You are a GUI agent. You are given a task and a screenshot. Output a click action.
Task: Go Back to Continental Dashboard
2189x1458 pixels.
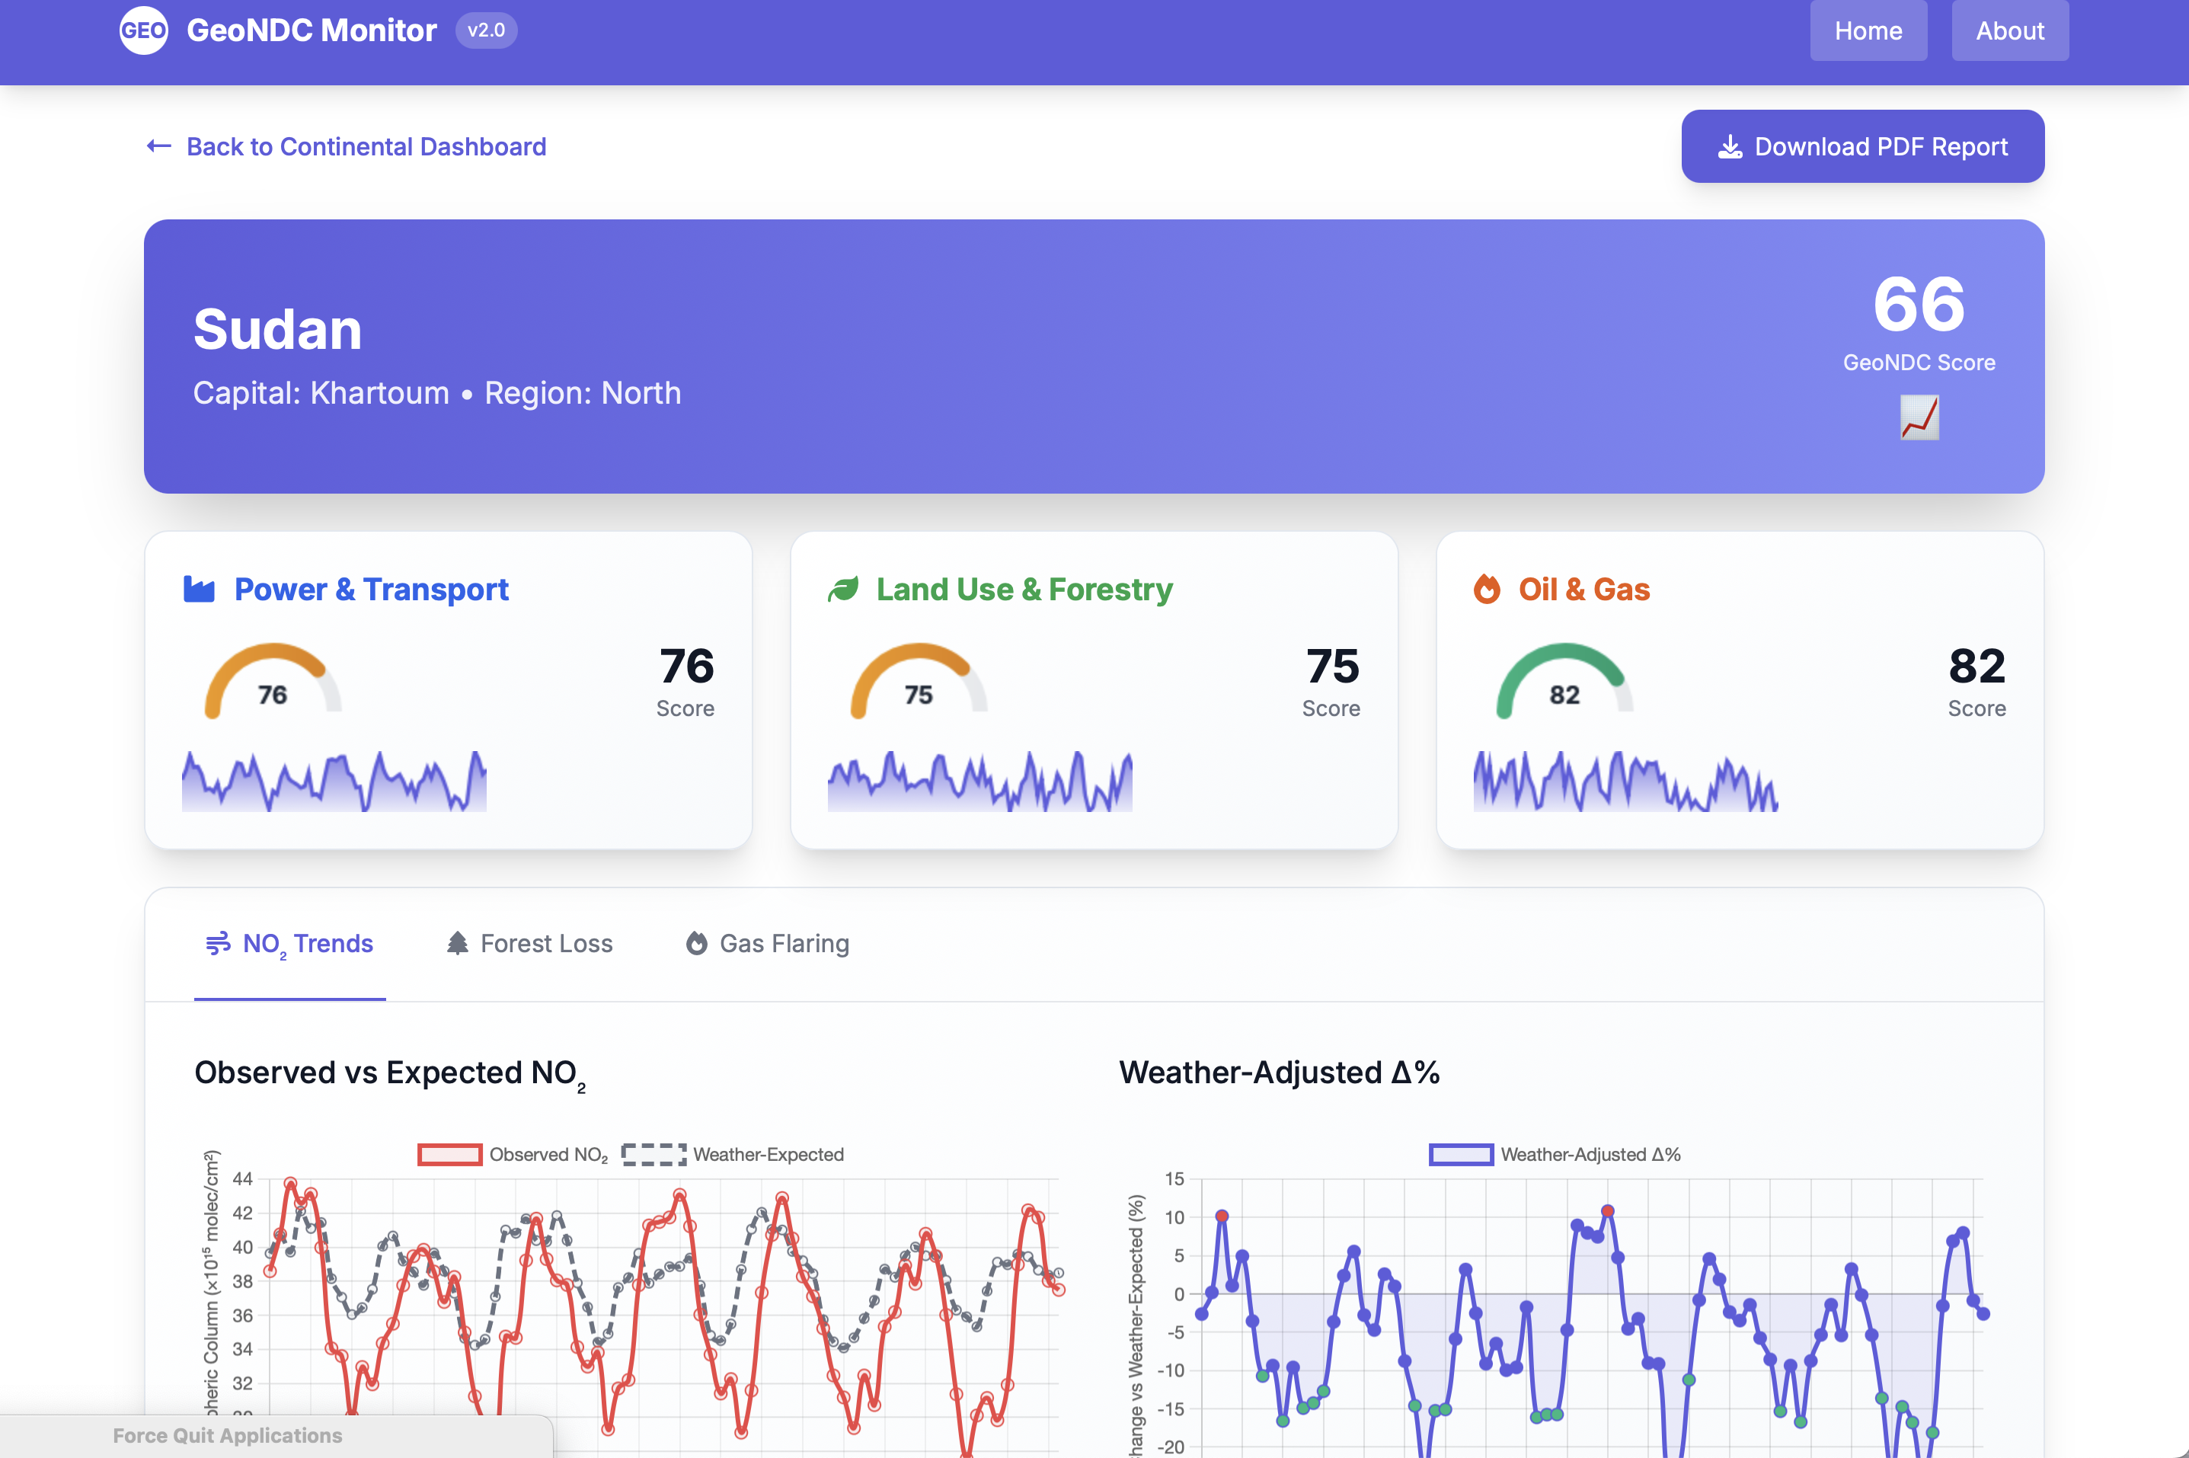(x=347, y=147)
